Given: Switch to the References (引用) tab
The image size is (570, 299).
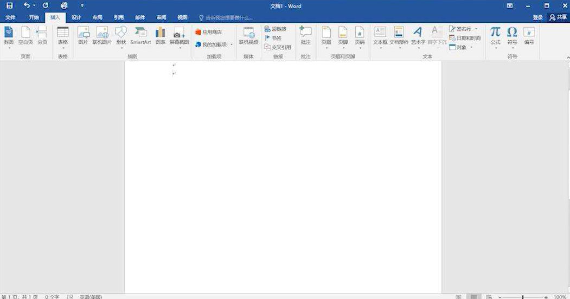Looking at the screenshot, I should [119, 17].
